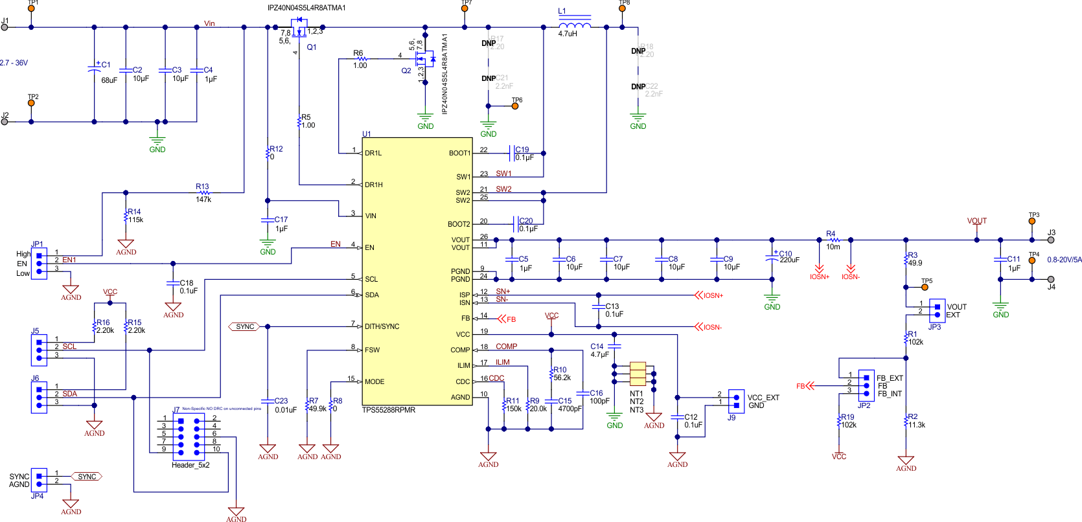This screenshot has height=522, width=1082.
Task: Click the NT1 net tie block
Action: point(638,366)
